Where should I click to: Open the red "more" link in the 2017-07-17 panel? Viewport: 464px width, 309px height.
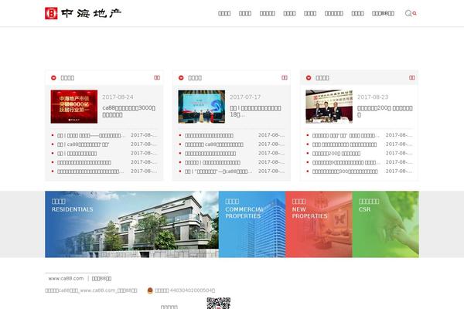click(x=285, y=77)
